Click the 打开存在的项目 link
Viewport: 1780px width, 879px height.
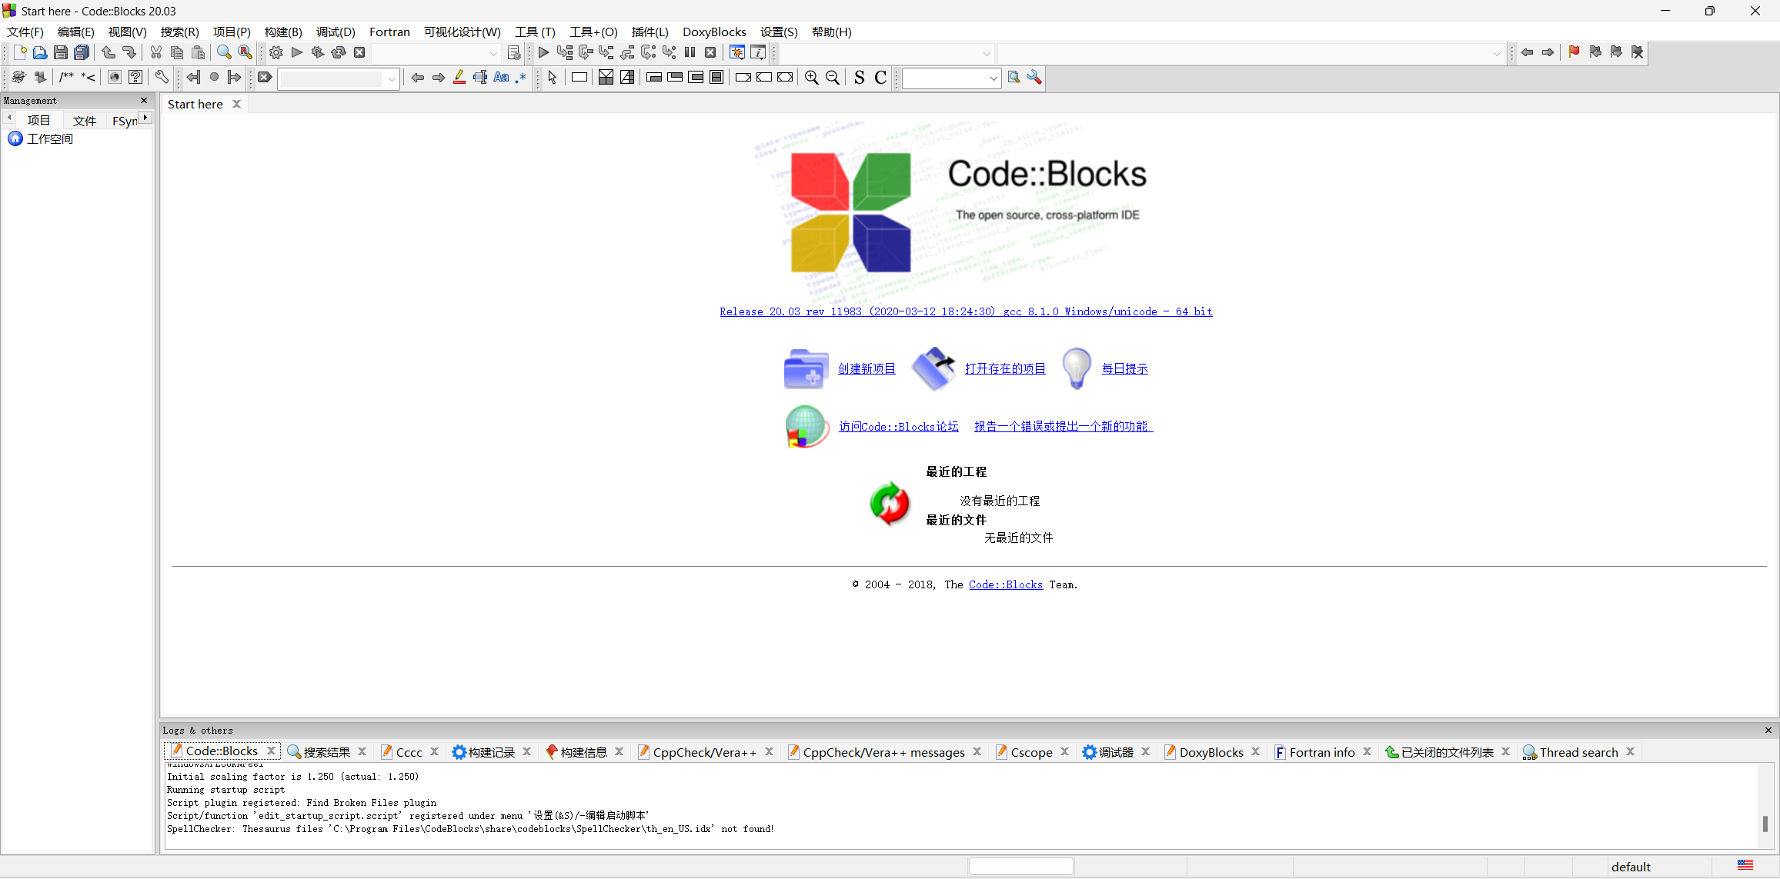pos(1005,368)
